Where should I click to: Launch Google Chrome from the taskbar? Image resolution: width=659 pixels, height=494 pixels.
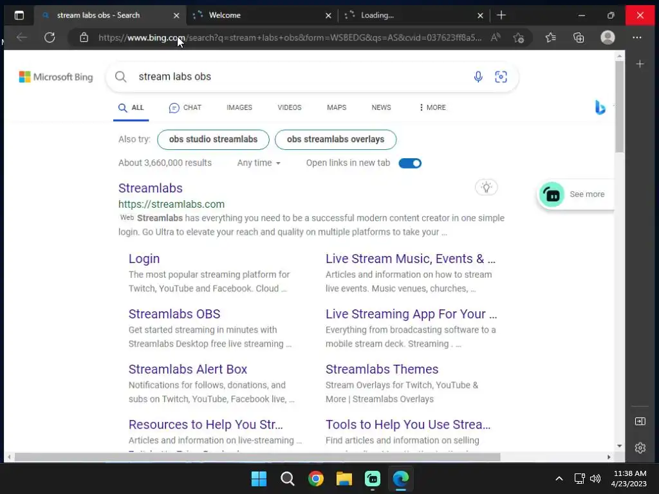315,479
